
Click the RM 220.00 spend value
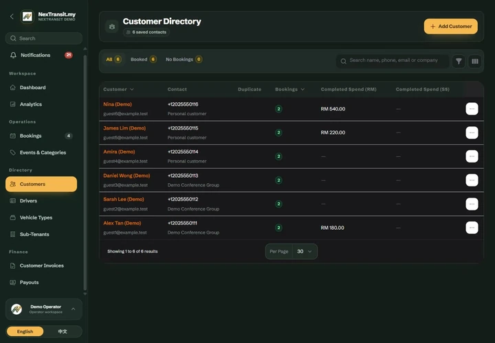(x=333, y=132)
